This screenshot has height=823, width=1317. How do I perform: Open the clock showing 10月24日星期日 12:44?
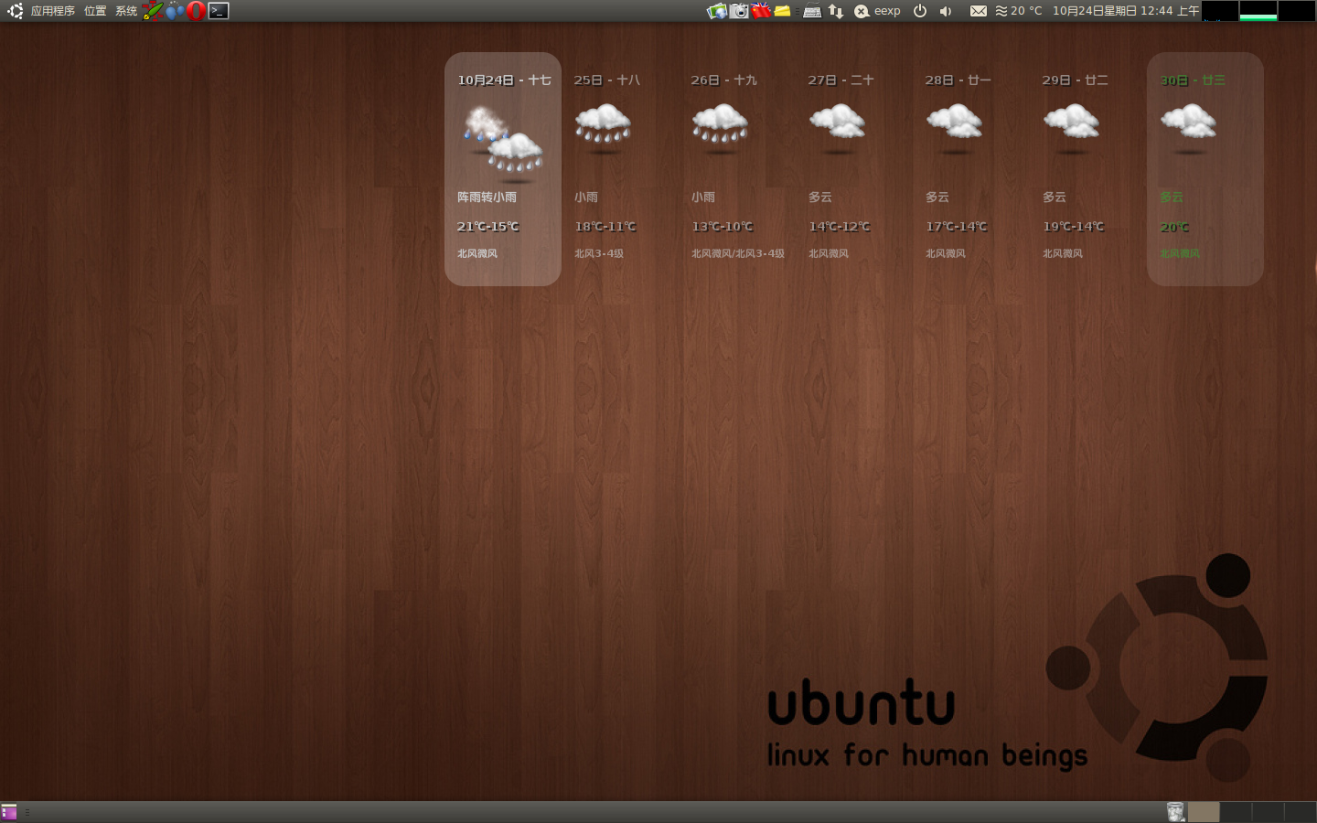pos(1126,11)
